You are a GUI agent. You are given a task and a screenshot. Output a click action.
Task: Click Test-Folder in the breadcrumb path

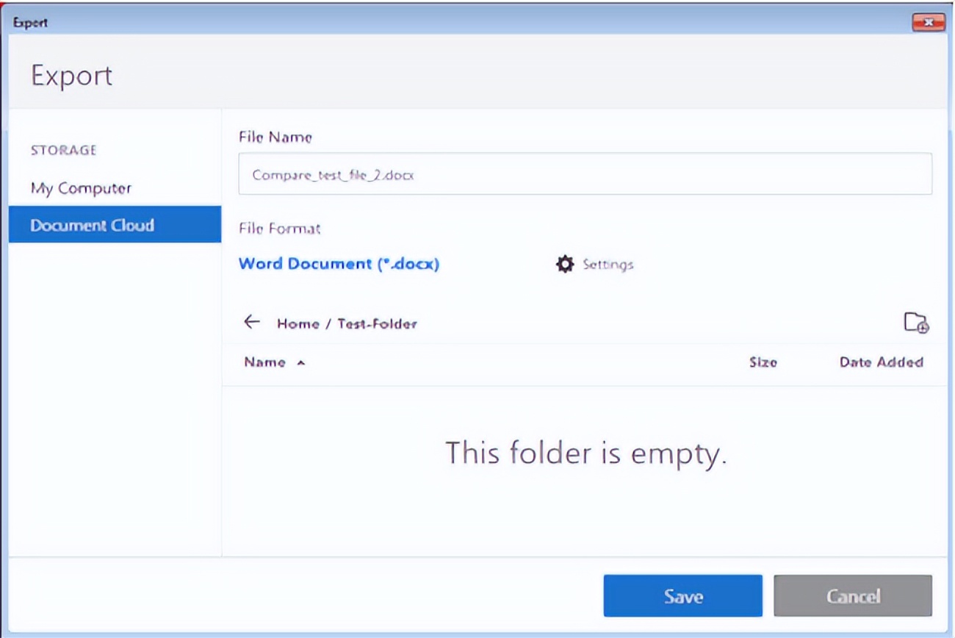point(377,323)
